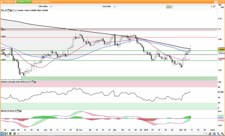The image size is (225, 136).
Task: Click the 1,22 price axis label
Action: click(219, 70)
